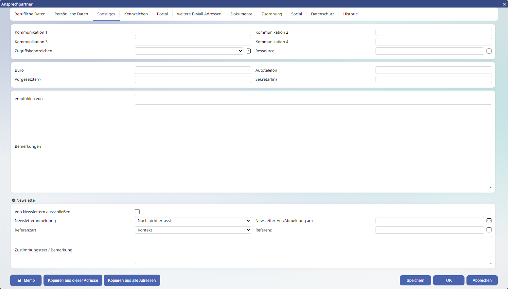Focus the Kommunikation 1 input field
Screen dimensions: 508x289
[x=193, y=32]
